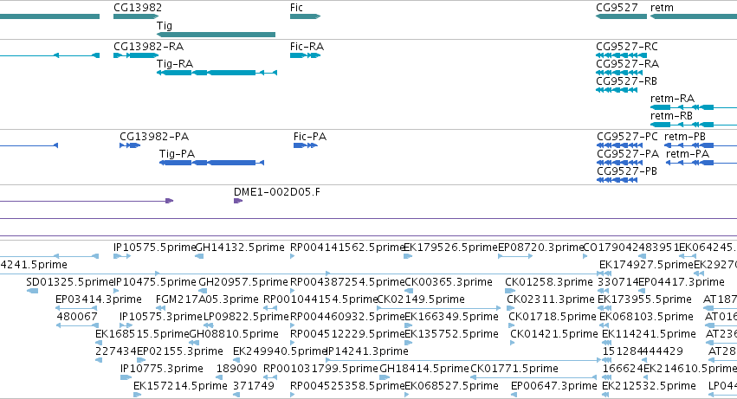Viewport: 737px width, 399px height.
Task: Open the CK00365.3prime EST
Action: pyautogui.click(x=409, y=291)
